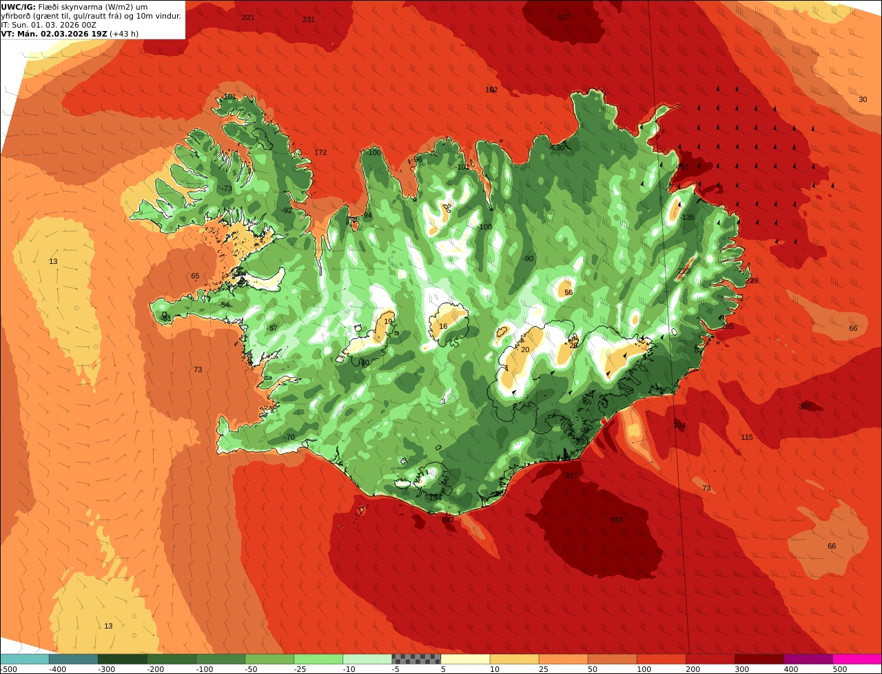Select value '16' on Hofsjökull glacier
882x674 pixels.
(443, 326)
